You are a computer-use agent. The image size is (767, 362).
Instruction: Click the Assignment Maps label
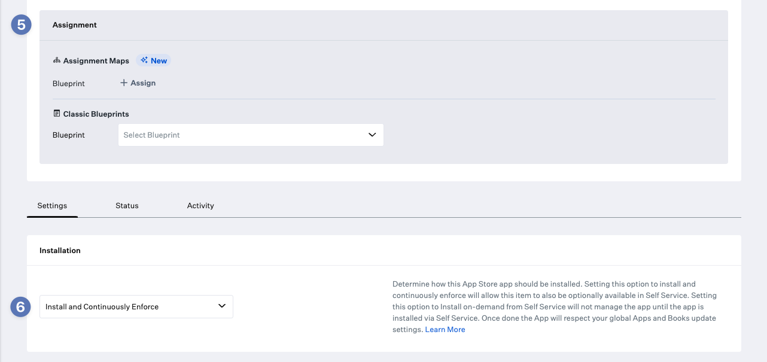[96, 61]
